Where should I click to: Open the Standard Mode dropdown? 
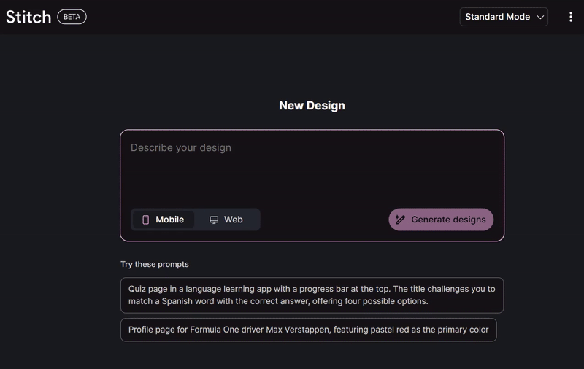point(504,17)
